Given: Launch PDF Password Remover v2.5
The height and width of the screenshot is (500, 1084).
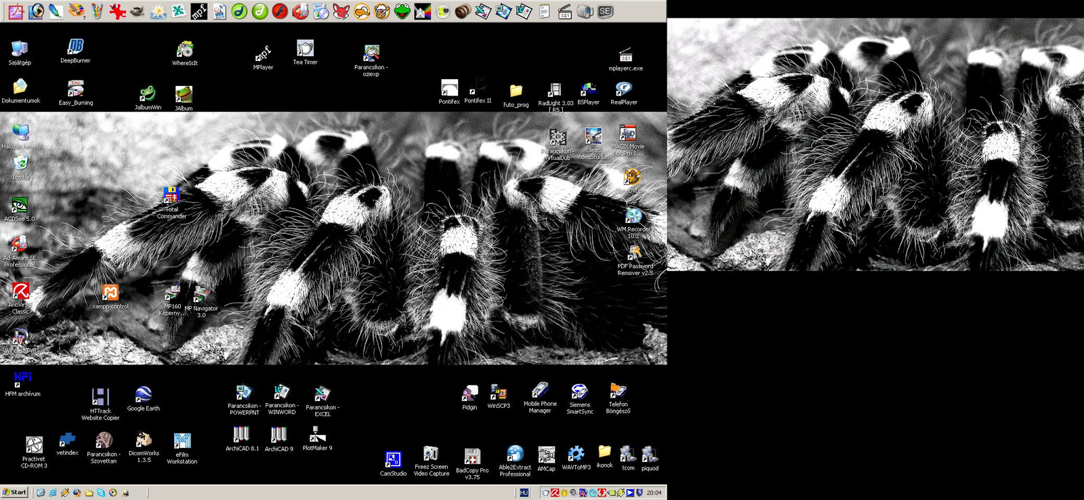Looking at the screenshot, I should click(x=635, y=260).
